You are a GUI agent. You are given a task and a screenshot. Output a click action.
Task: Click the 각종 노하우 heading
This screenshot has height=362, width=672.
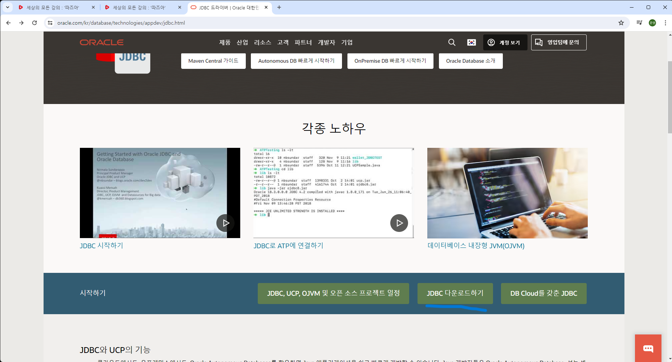[x=334, y=128]
